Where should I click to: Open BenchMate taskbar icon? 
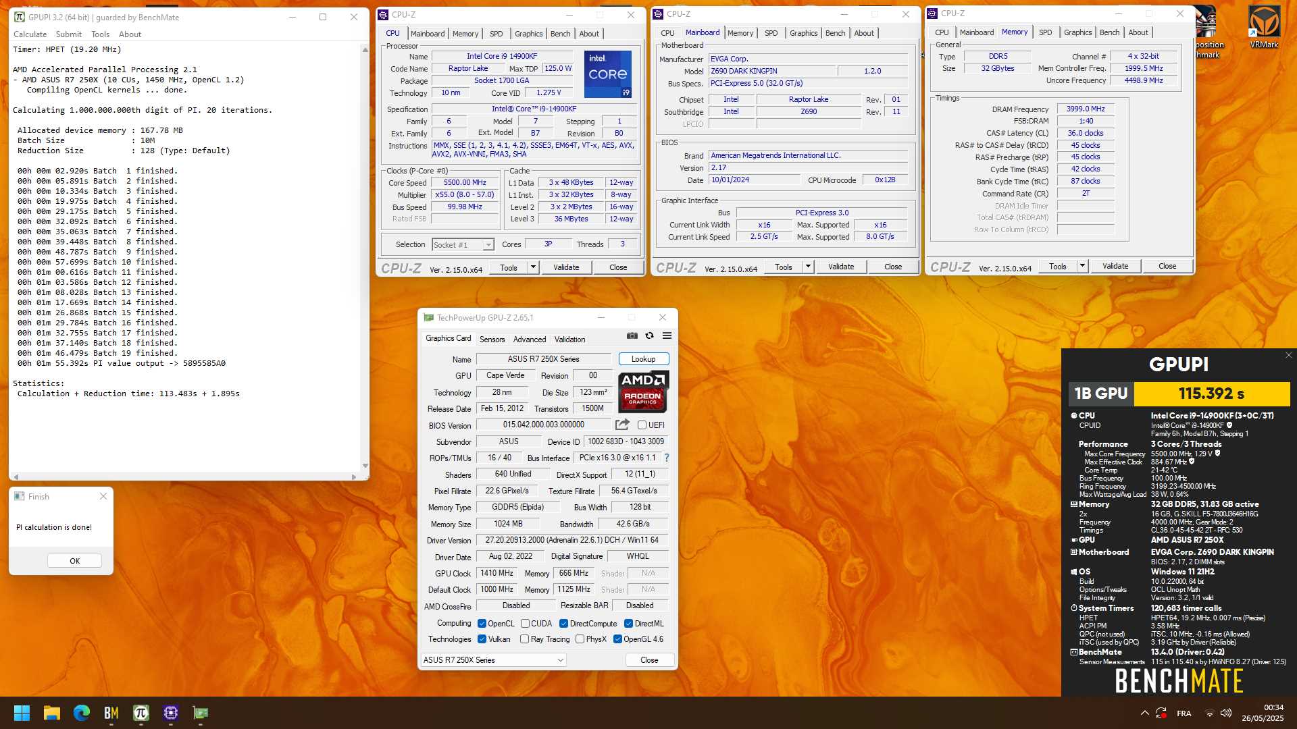(x=111, y=713)
